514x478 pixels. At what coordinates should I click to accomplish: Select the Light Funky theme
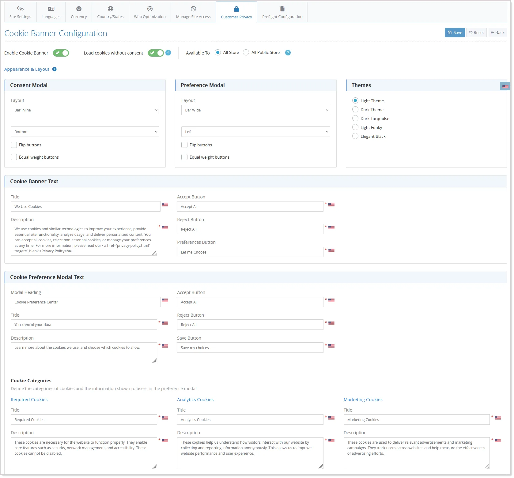(355, 127)
